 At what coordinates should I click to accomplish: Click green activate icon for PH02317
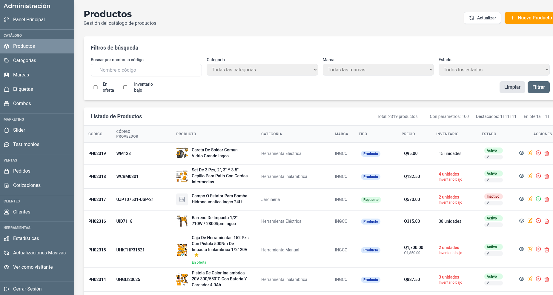(538, 199)
